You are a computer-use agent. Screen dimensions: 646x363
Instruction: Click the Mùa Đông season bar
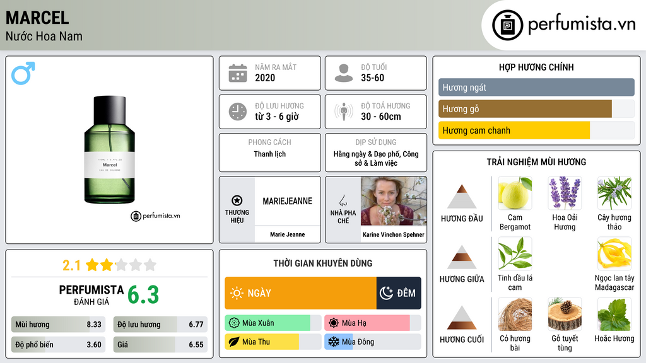coord(372,342)
